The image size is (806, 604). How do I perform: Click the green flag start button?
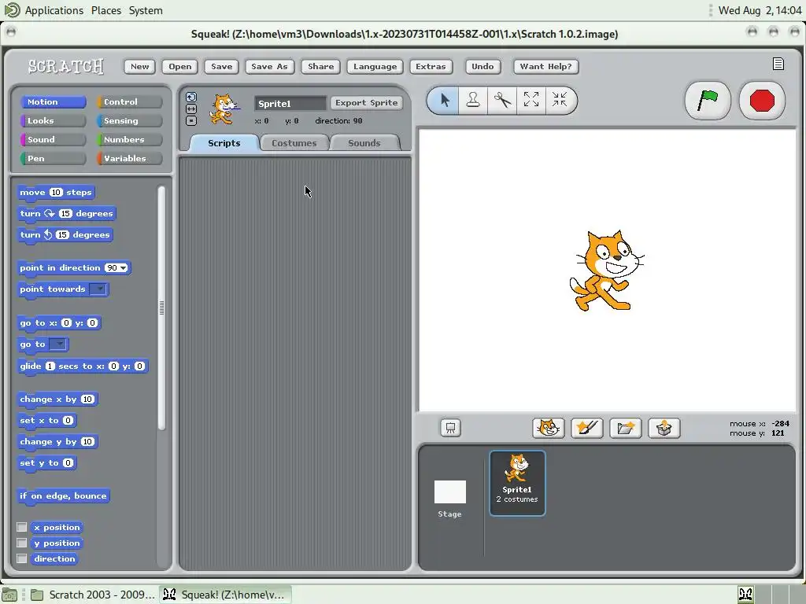[708, 100]
